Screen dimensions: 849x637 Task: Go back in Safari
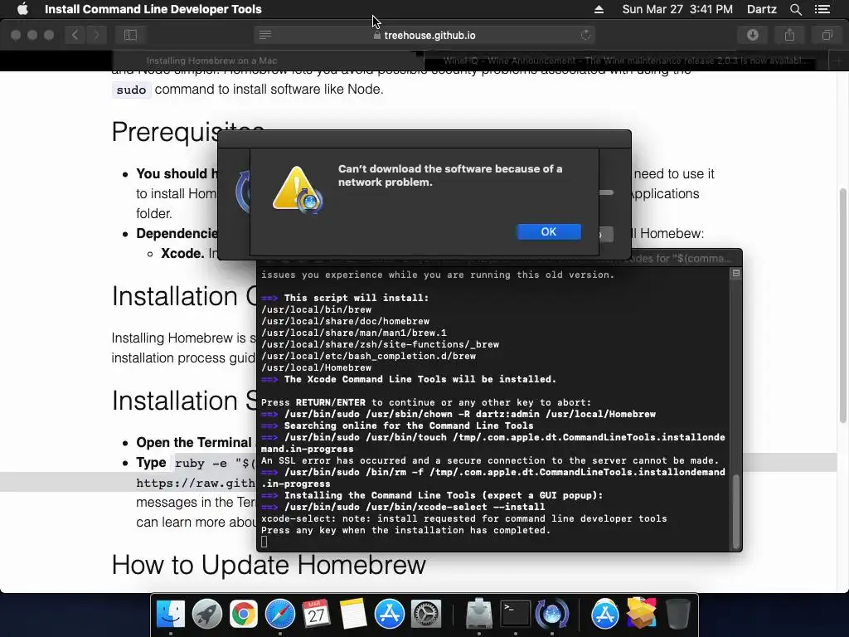[x=75, y=35]
